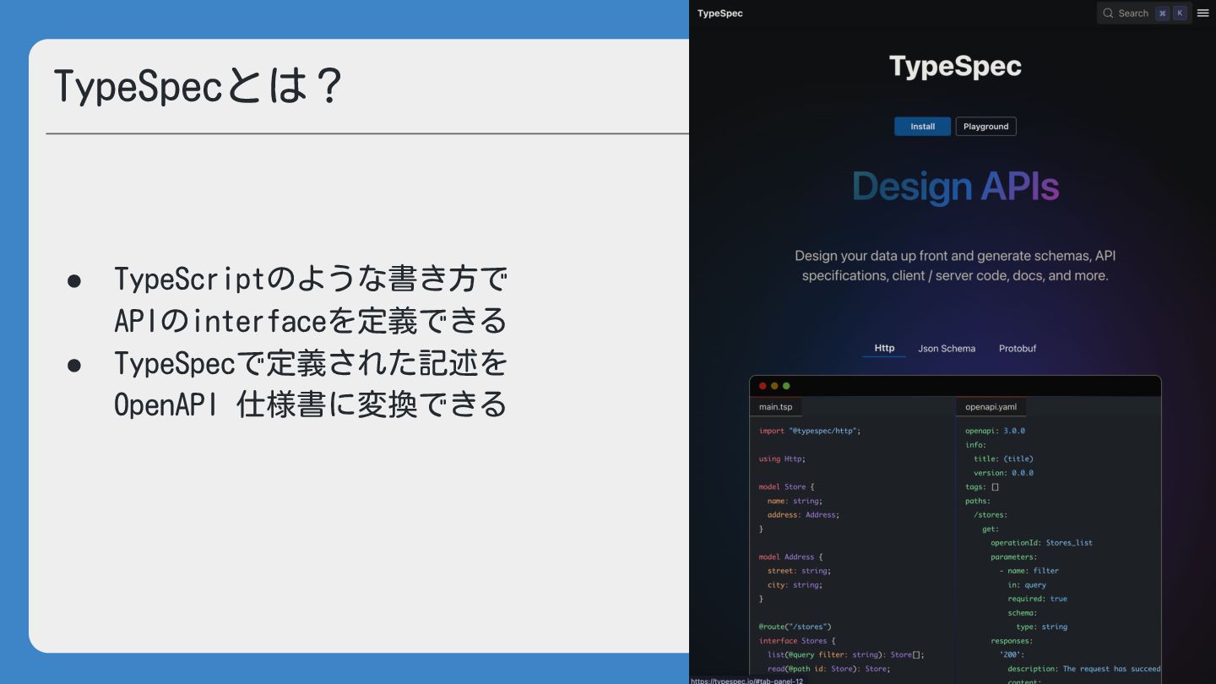The height and width of the screenshot is (684, 1216).
Task: Focus the Search input field
Action: [x=1133, y=13]
